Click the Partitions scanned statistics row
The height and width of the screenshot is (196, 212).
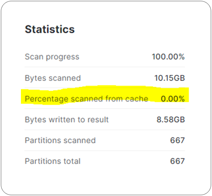pyautogui.click(x=105, y=140)
